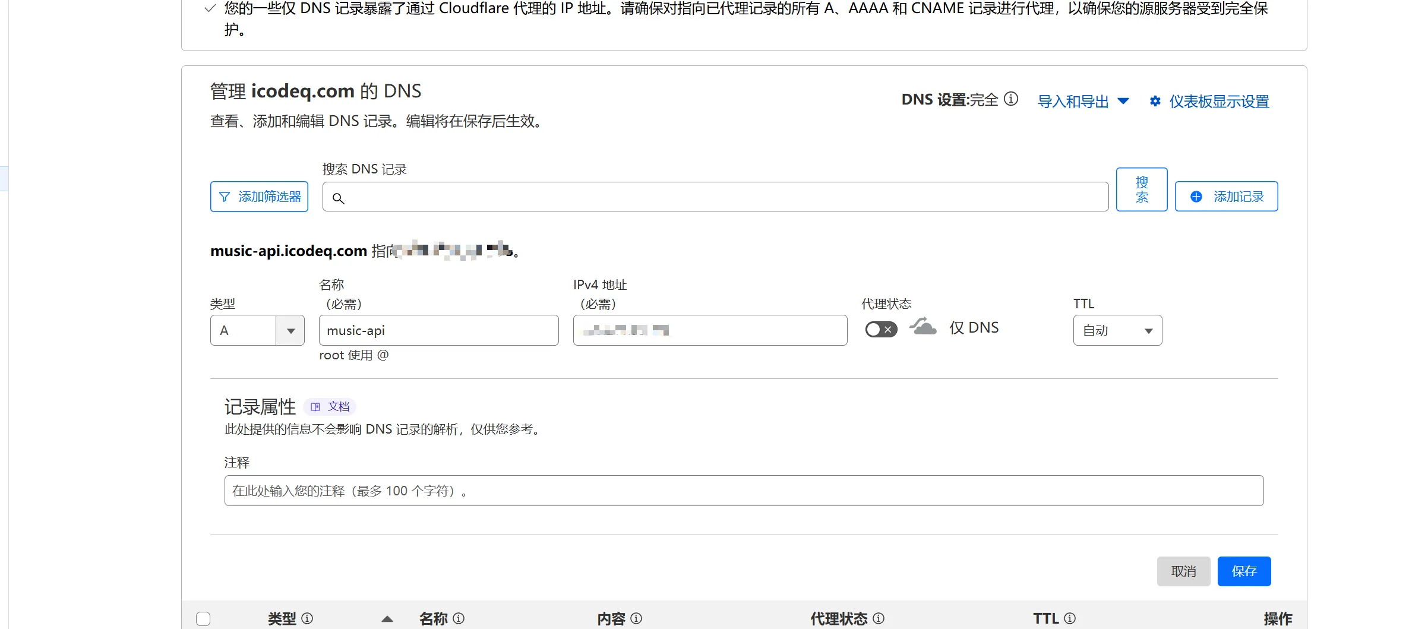Toggle the 代理状态 proxy switch
Screen dimensions: 1428x629
881,329
